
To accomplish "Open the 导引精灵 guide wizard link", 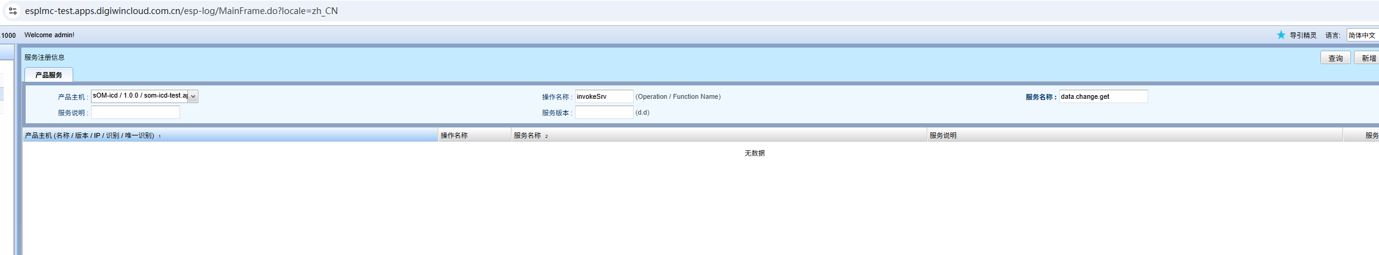I will click(x=1303, y=35).
